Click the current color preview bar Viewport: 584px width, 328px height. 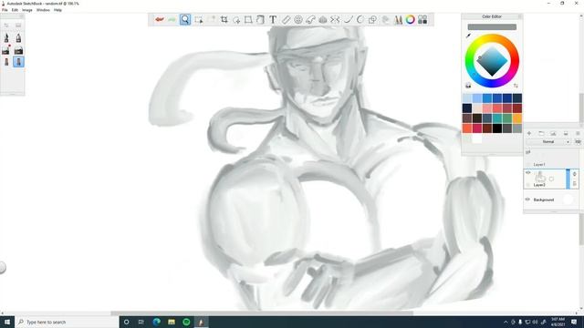coord(492,26)
